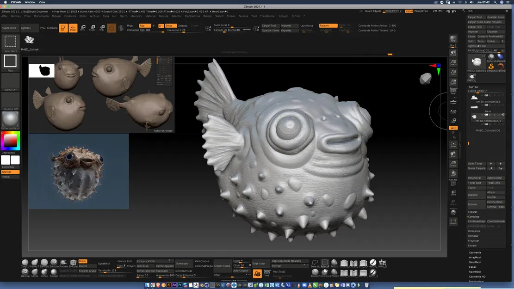Open the Material menu

(150, 16)
